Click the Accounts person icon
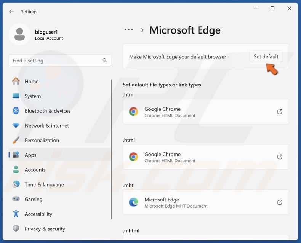Viewport: 301px width, 243px height. [x=16, y=170]
